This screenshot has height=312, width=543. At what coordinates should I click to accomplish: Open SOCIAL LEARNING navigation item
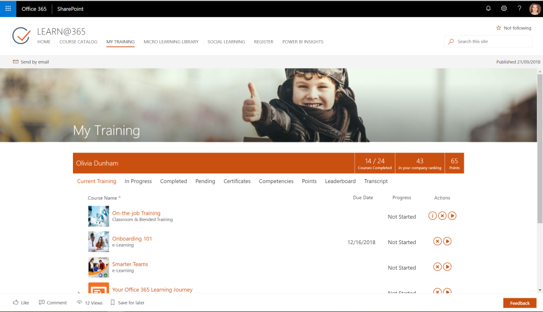(226, 41)
